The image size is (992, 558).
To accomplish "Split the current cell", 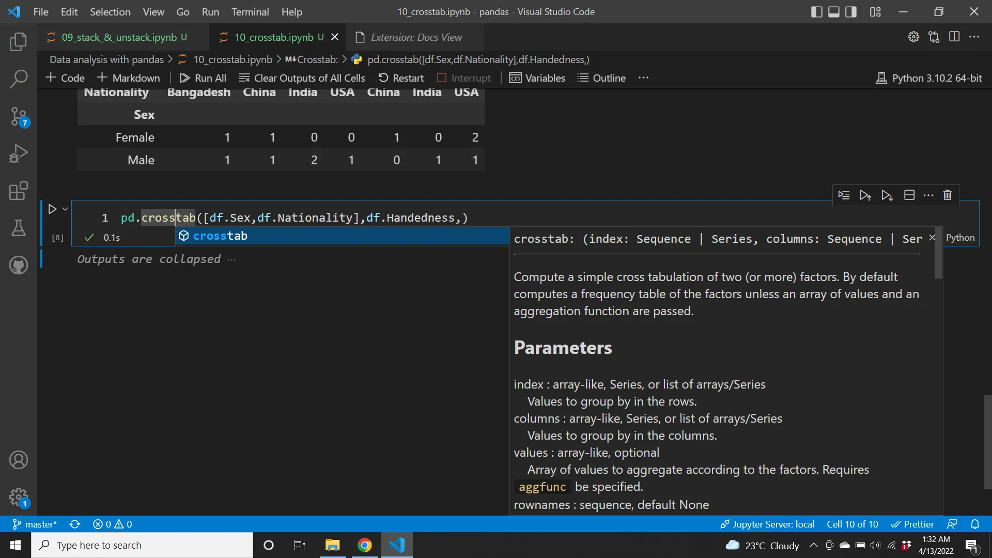I will click(x=910, y=195).
